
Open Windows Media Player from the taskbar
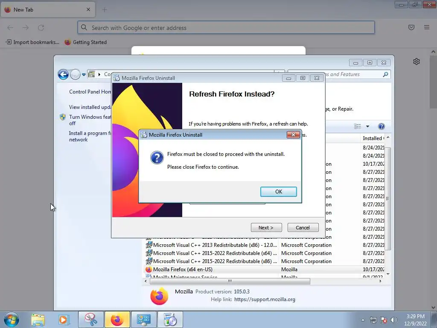click(x=63, y=319)
